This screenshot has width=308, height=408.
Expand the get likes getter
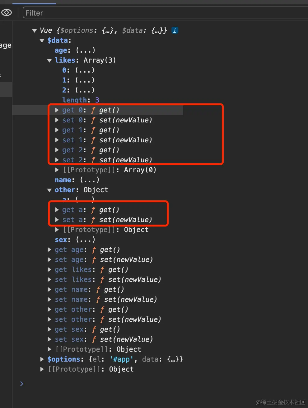click(x=49, y=270)
